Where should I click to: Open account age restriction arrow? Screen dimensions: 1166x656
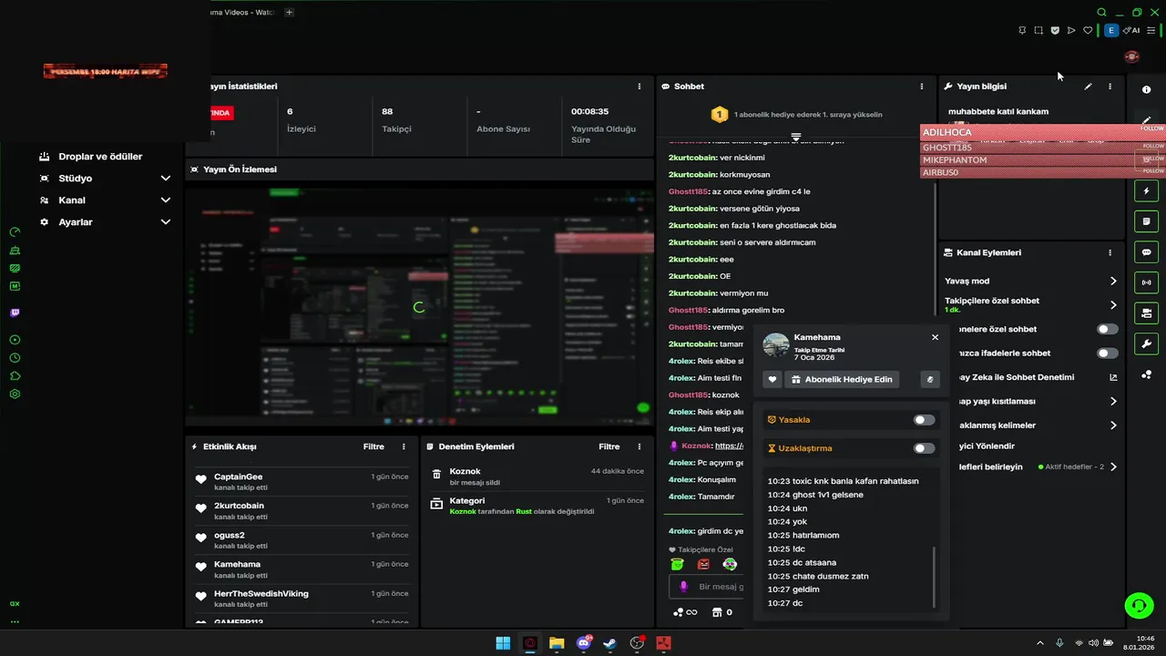tap(1113, 401)
